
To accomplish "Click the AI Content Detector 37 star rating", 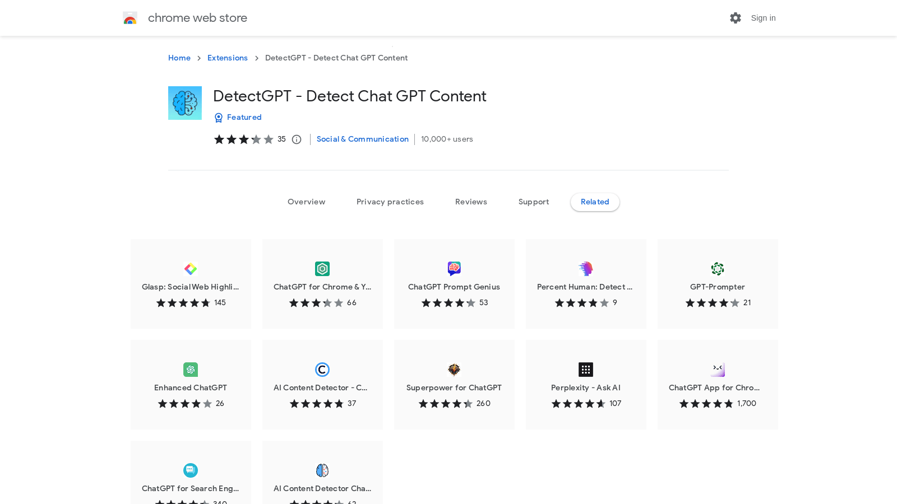I will (317, 404).
